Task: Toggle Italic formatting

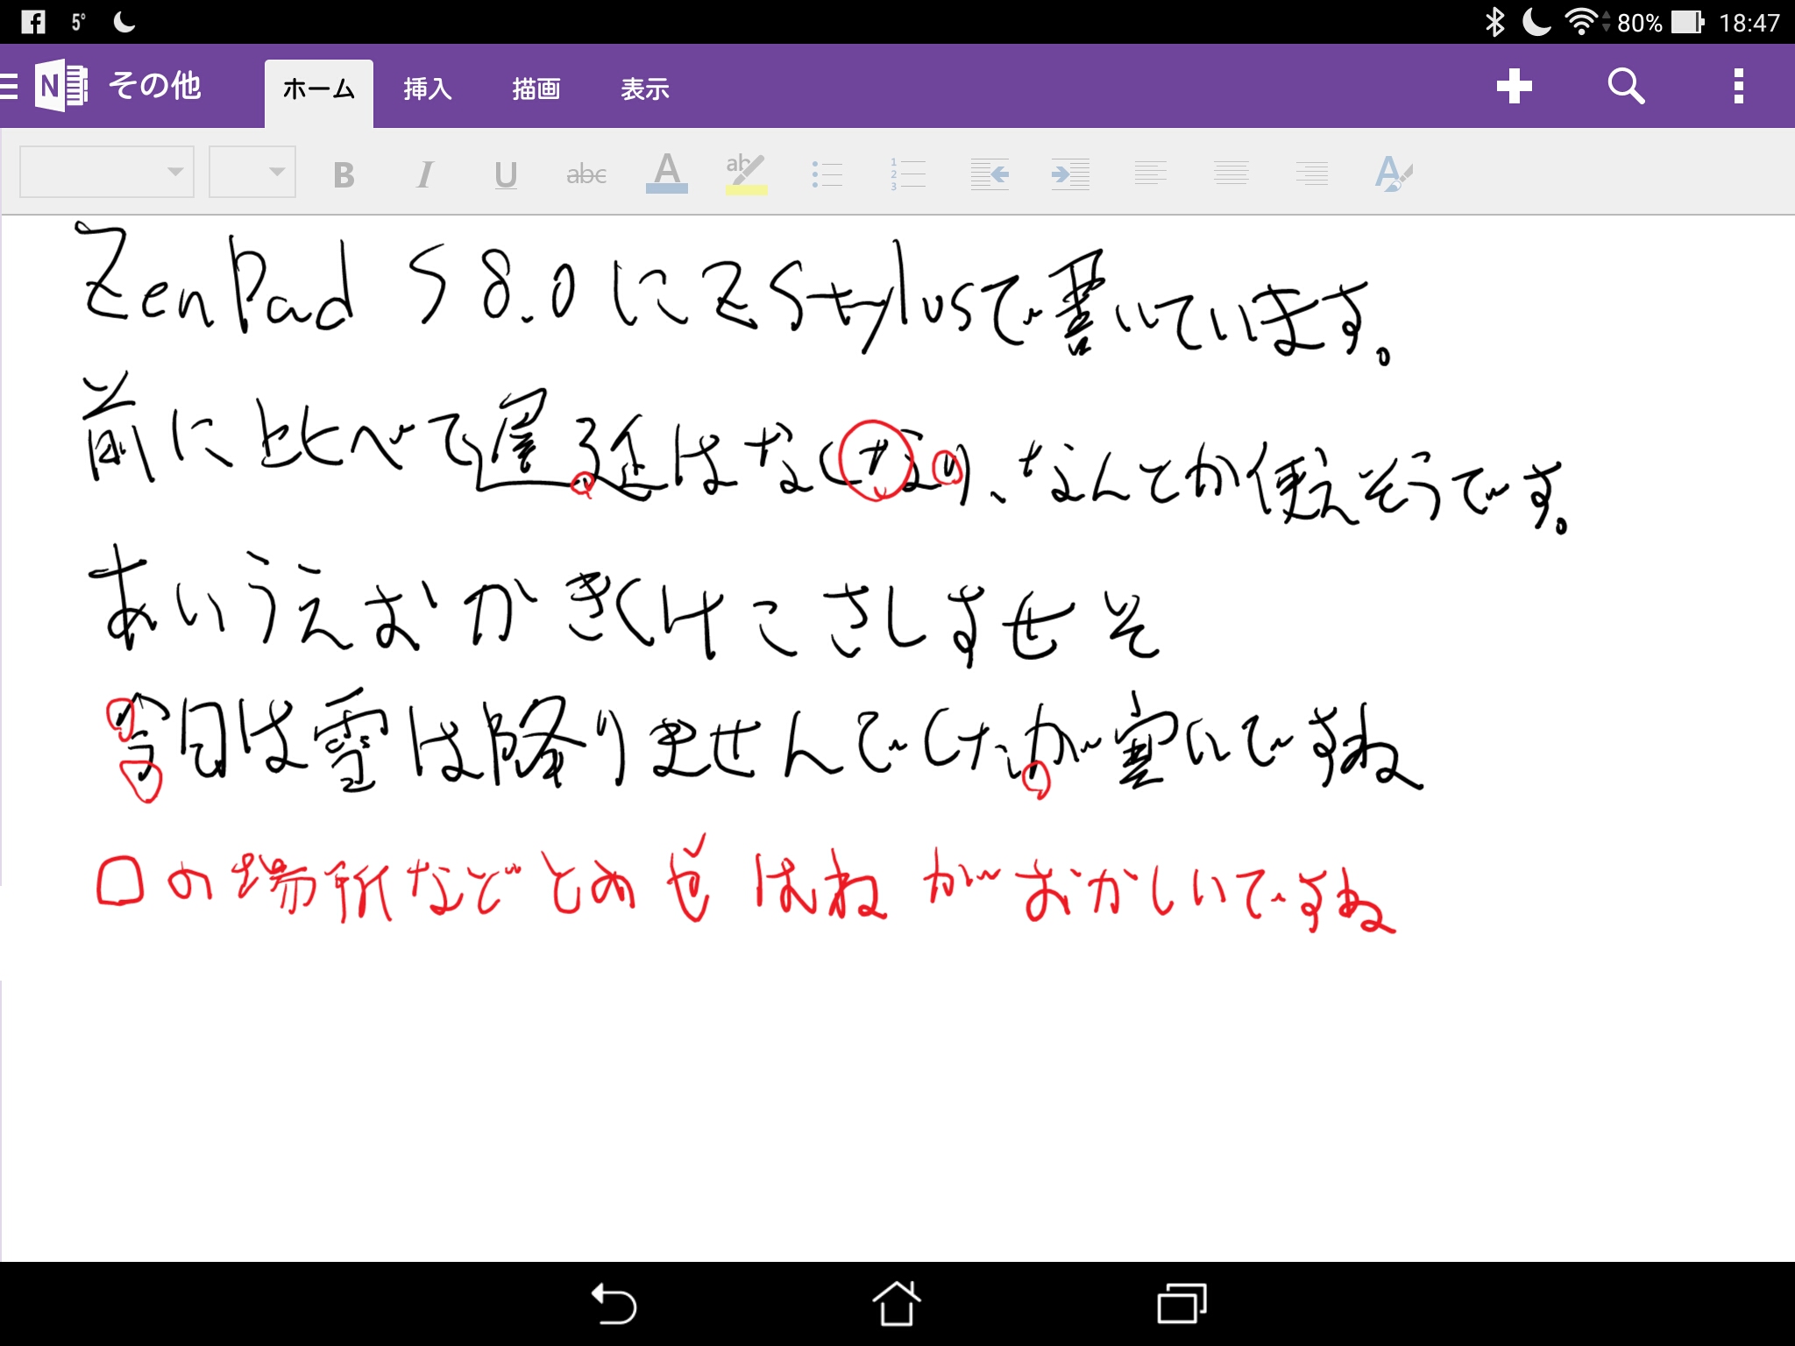Action: coord(424,174)
